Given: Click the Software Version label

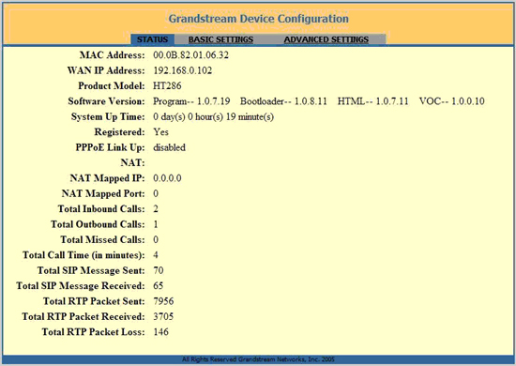Looking at the screenshot, I should pos(106,101).
